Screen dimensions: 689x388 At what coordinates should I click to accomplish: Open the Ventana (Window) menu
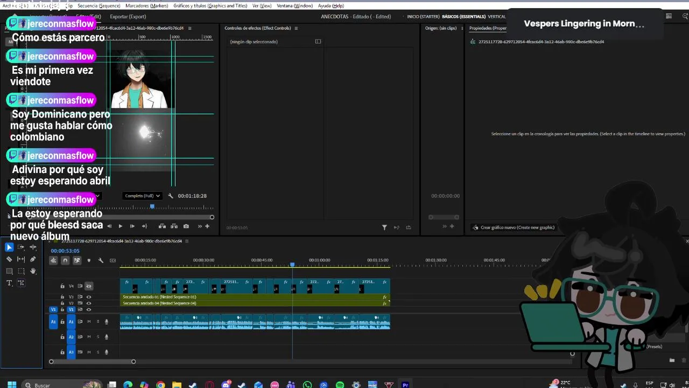(x=294, y=5)
